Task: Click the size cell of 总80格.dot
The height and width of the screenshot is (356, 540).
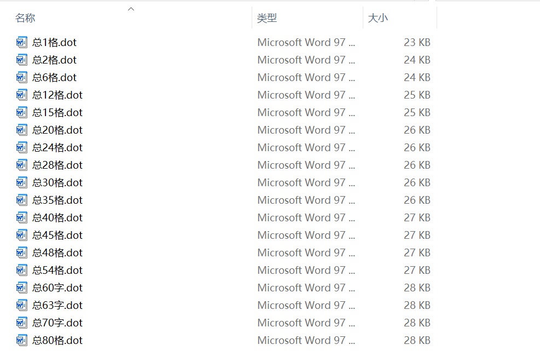Action: pyautogui.click(x=417, y=341)
